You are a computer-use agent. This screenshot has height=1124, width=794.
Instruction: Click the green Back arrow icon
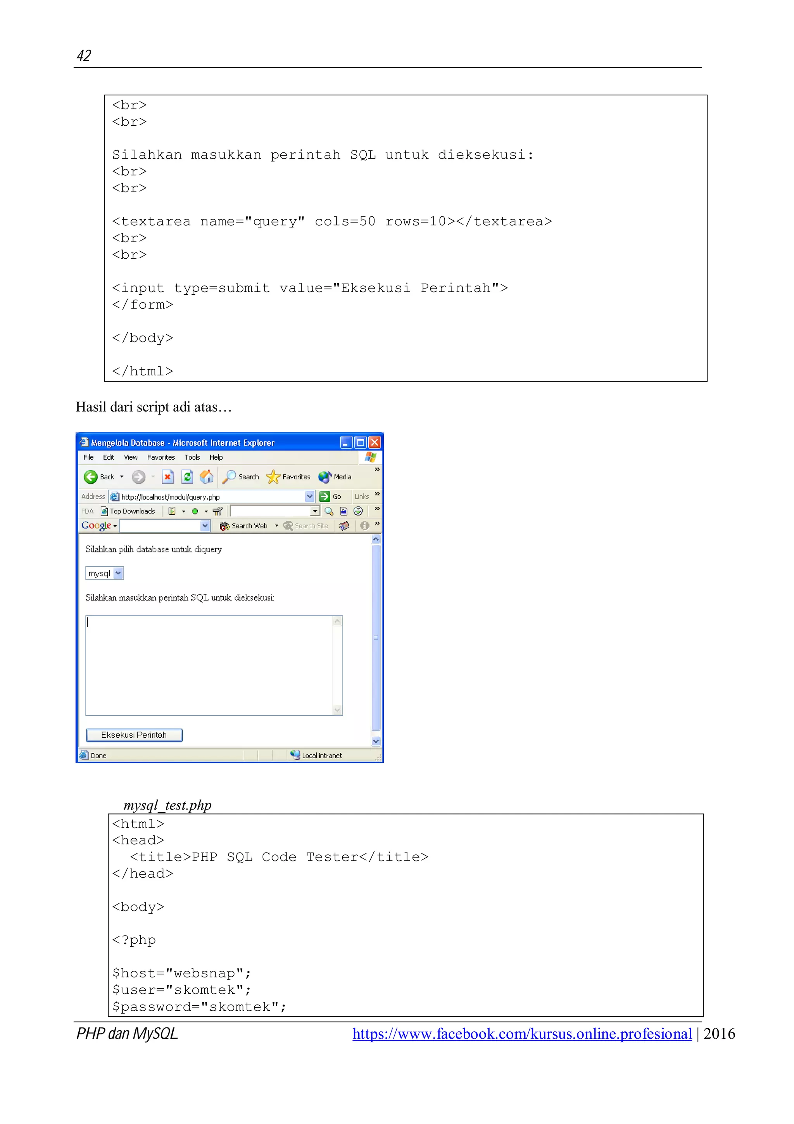[90, 476]
